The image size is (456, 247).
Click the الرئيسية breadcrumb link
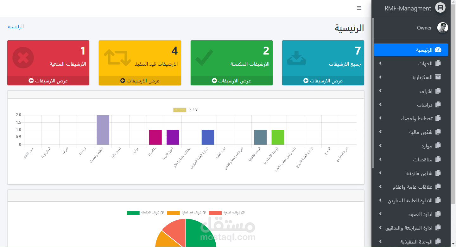pyautogui.click(x=16, y=27)
